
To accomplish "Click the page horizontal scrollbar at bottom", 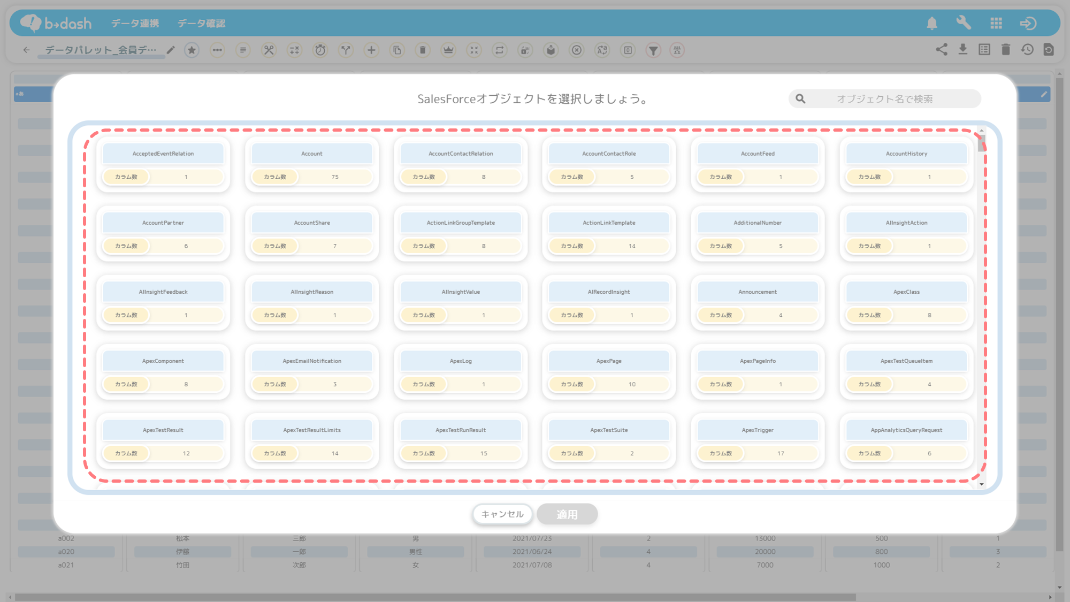I will tap(435, 597).
